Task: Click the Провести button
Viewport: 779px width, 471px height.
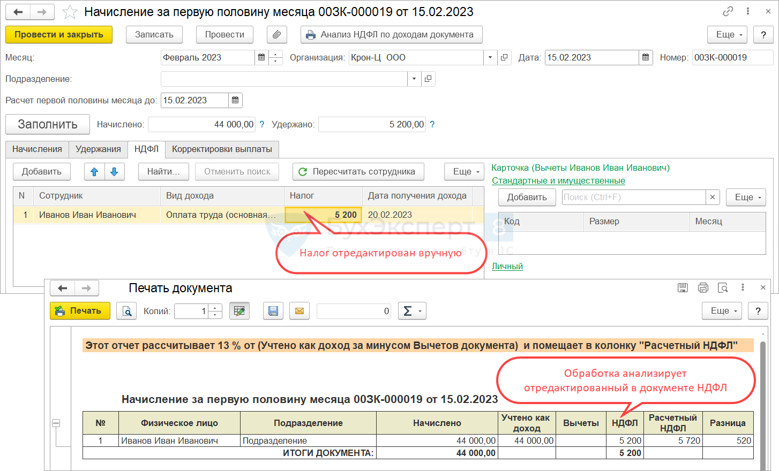Action: [224, 35]
